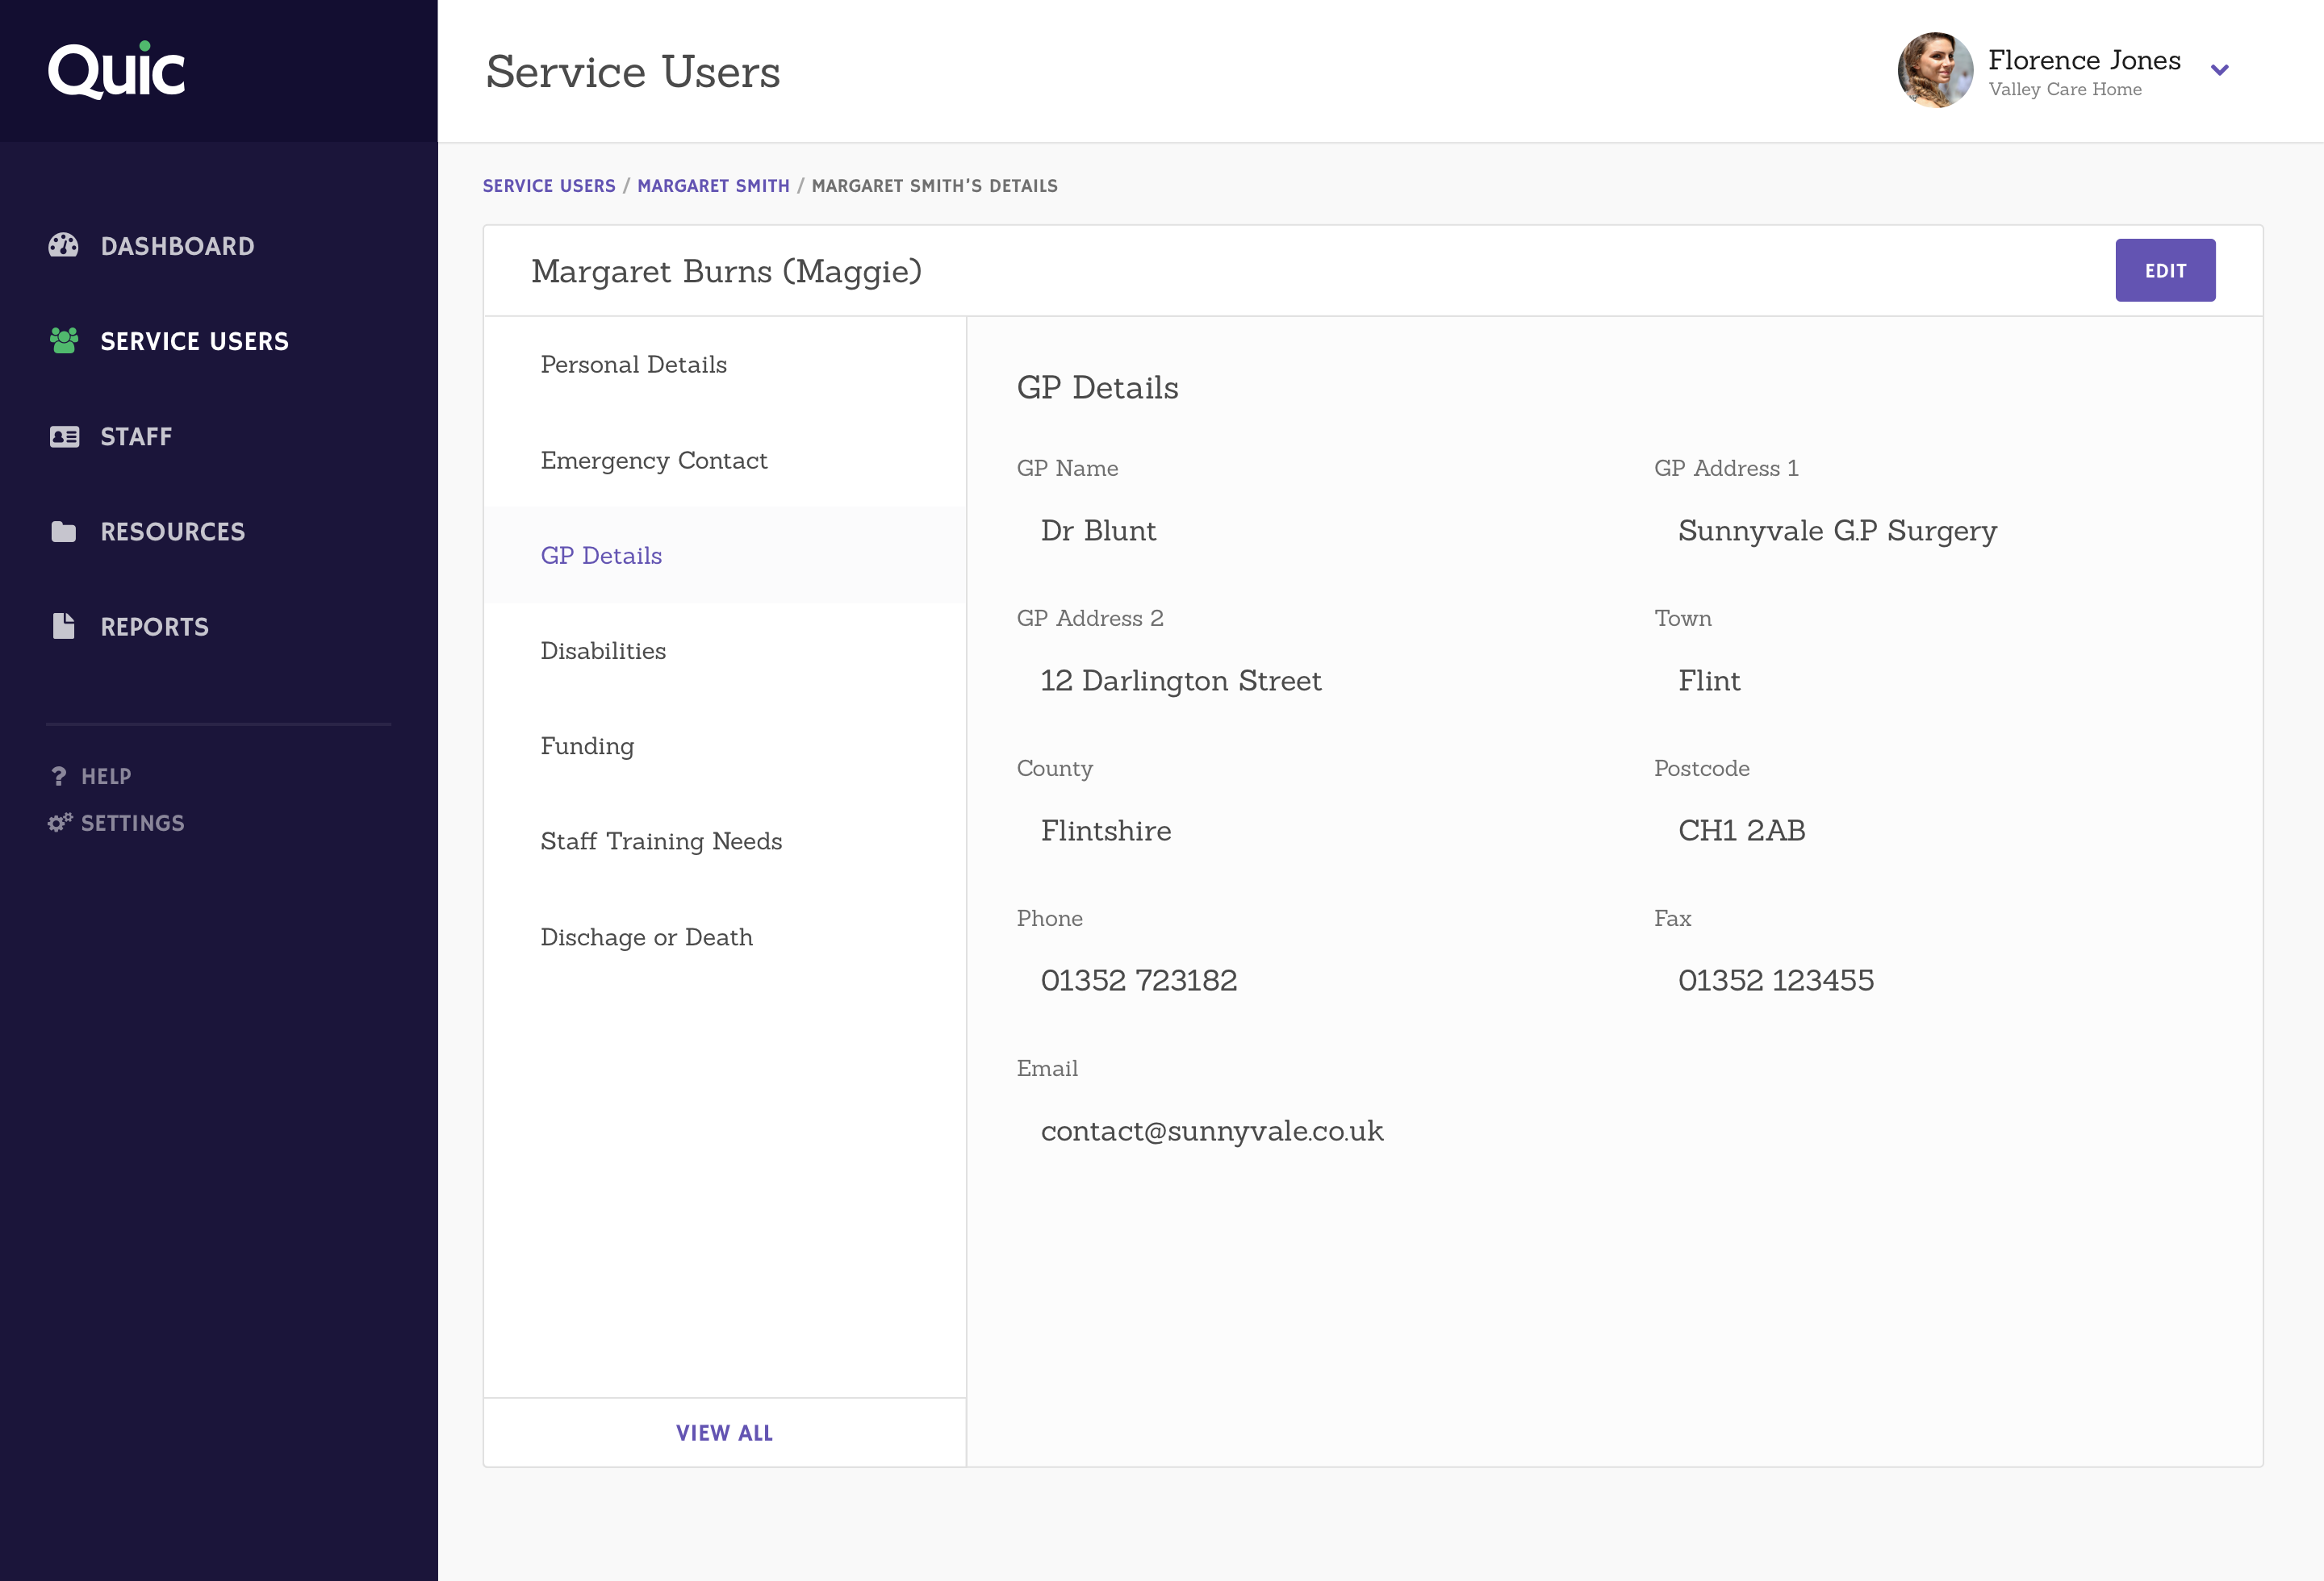Click the Staff ID card icon

pos(64,436)
